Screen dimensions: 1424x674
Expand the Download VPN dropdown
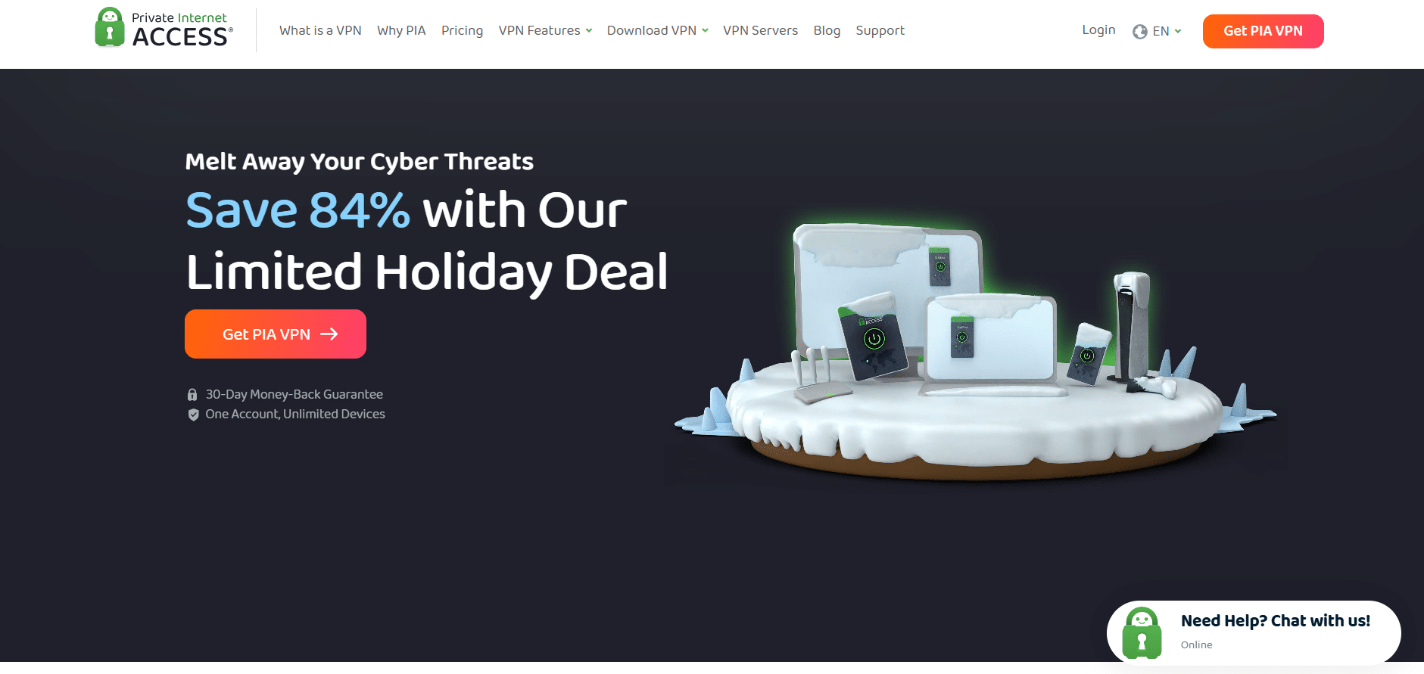click(657, 31)
